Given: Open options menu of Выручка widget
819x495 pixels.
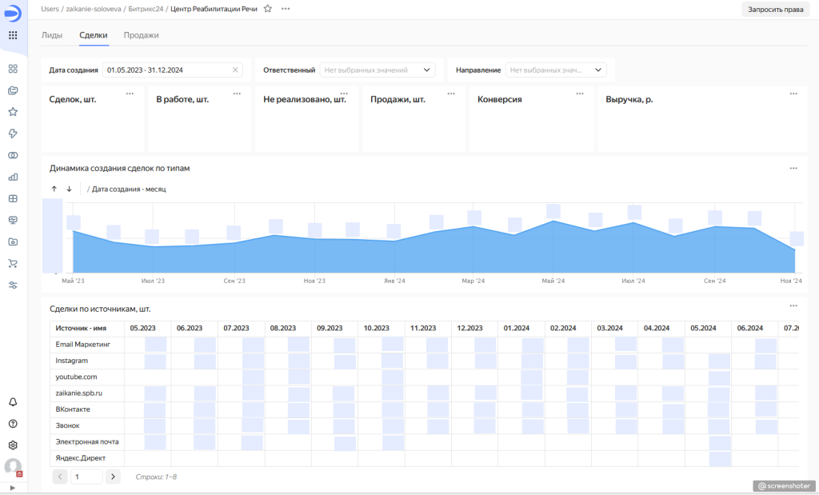Looking at the screenshot, I should (x=793, y=94).
